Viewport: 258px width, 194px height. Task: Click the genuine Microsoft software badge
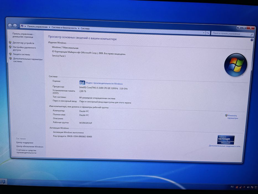pyautogui.click(x=226, y=140)
